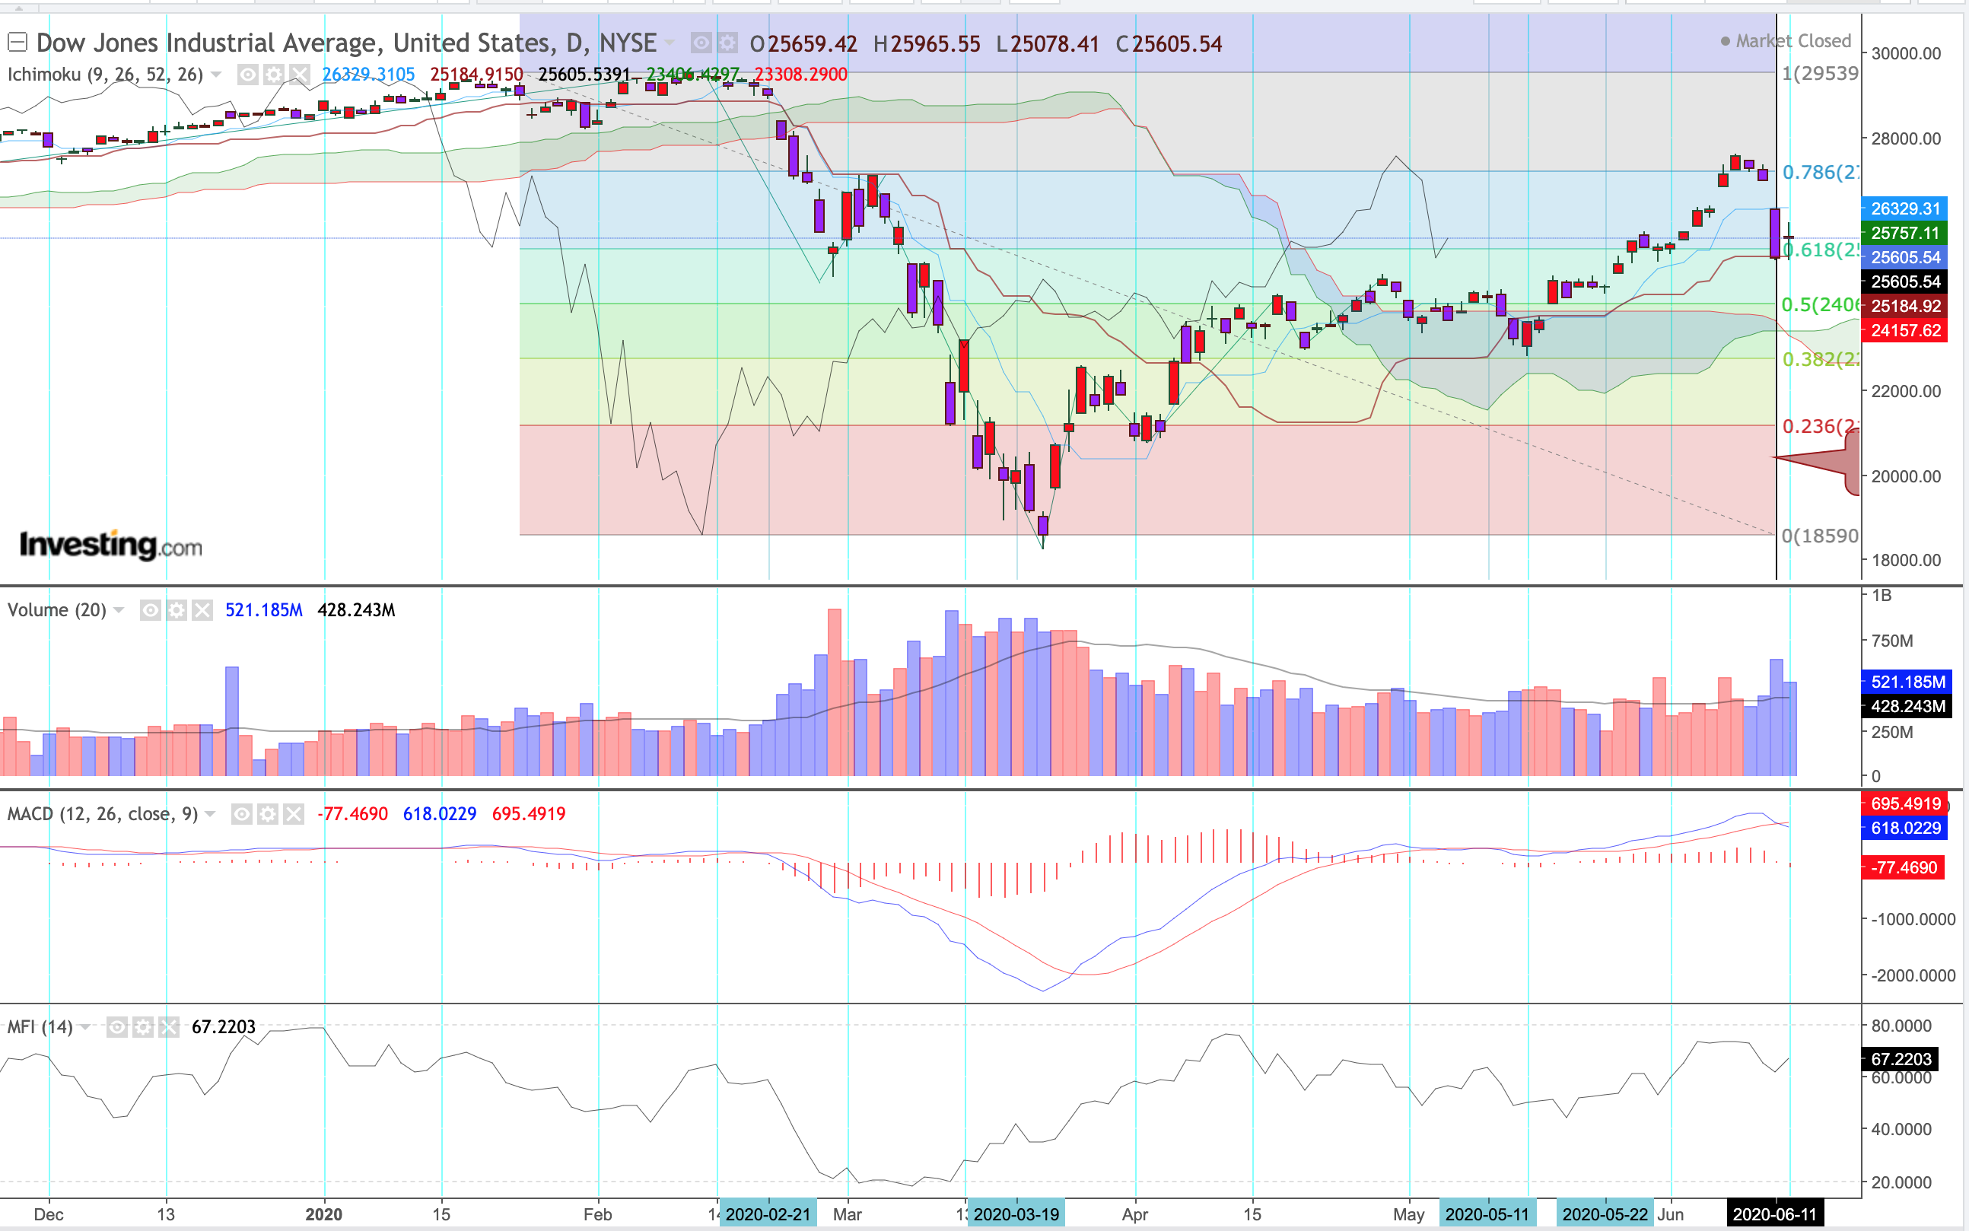This screenshot has height=1231, width=1969.
Task: Click the 26329.31 blue price label
Action: coord(1904,208)
